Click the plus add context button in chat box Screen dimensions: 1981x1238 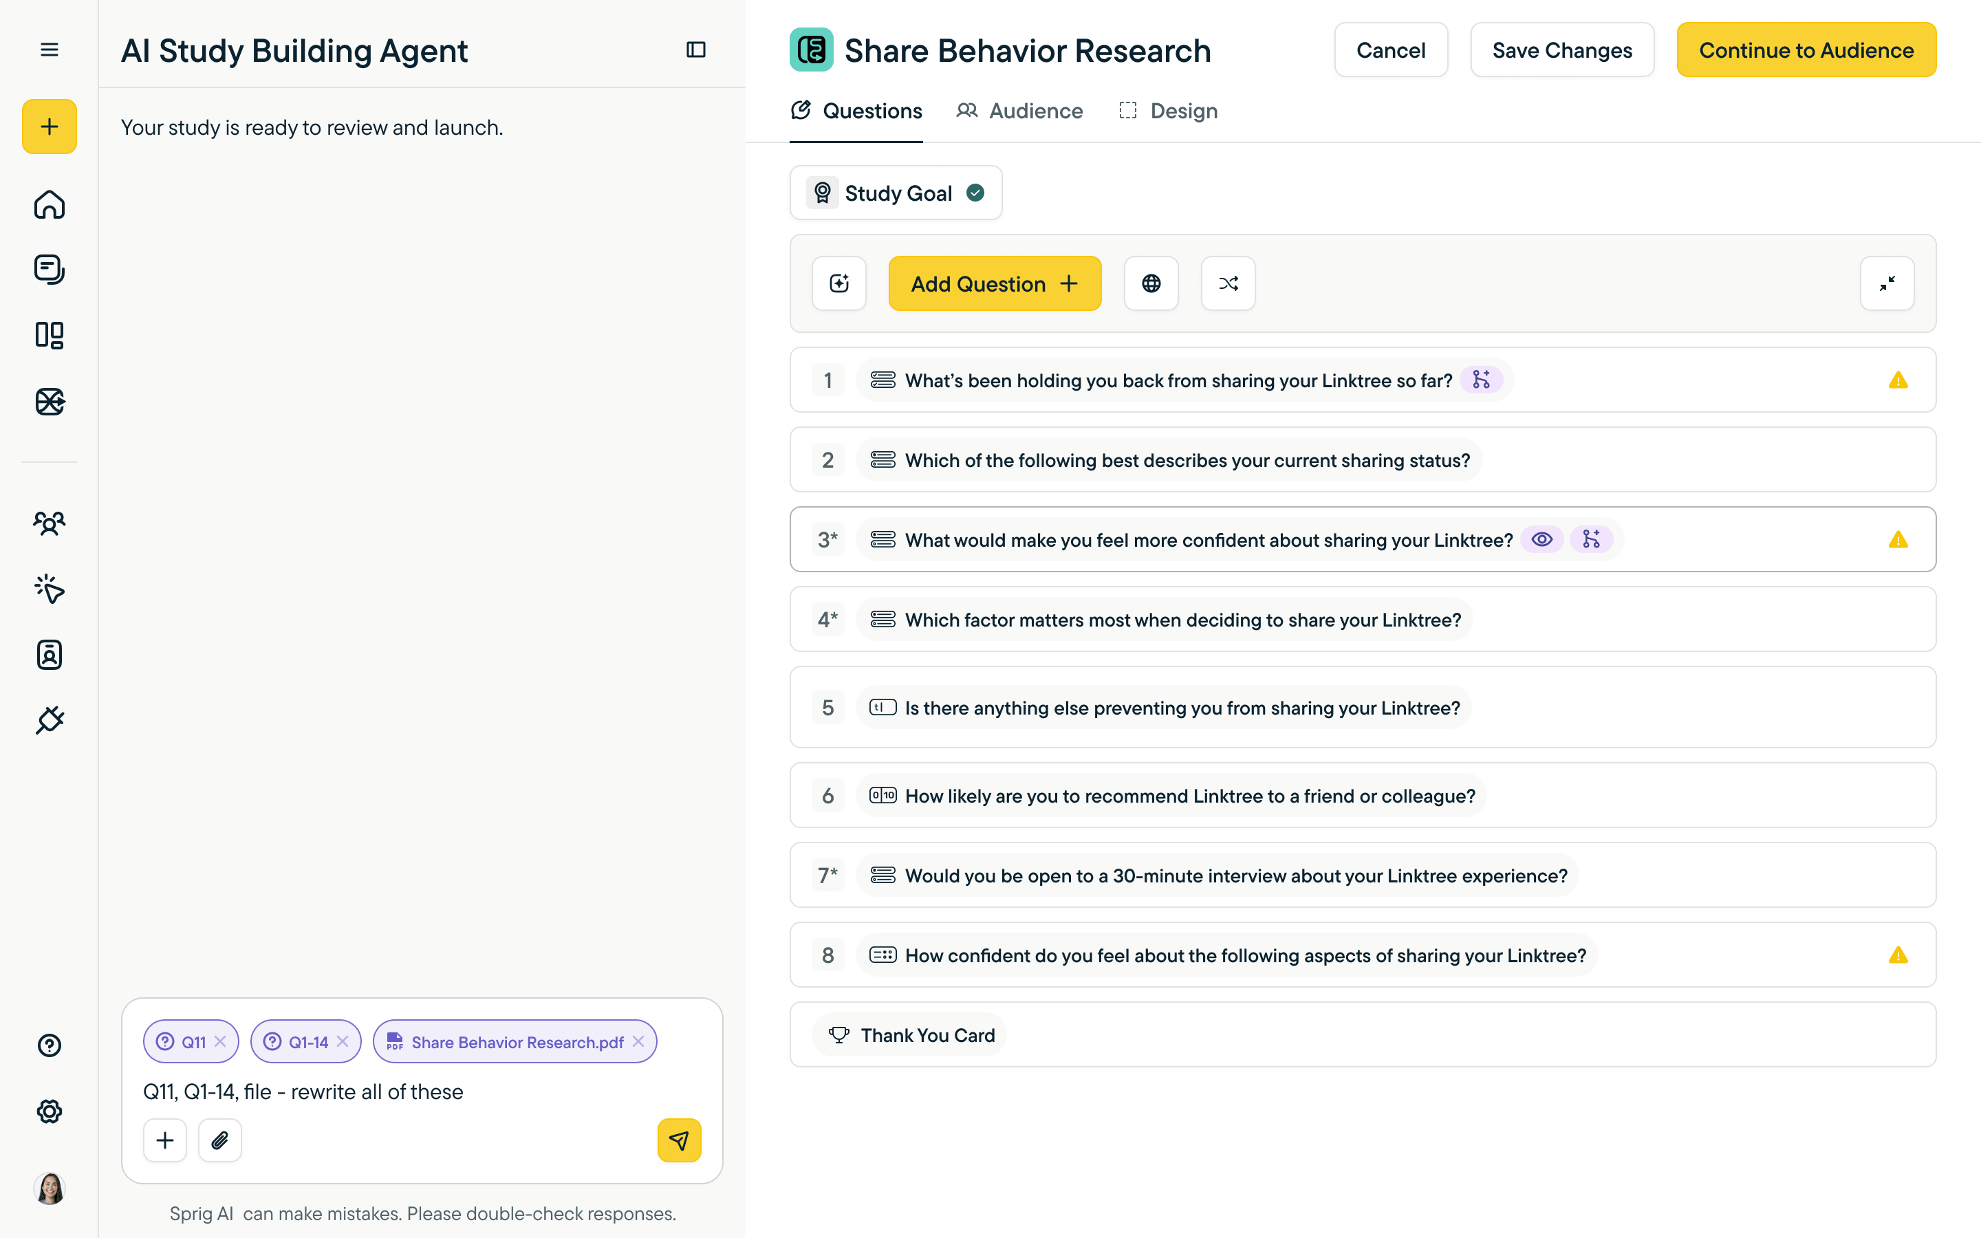[164, 1140]
